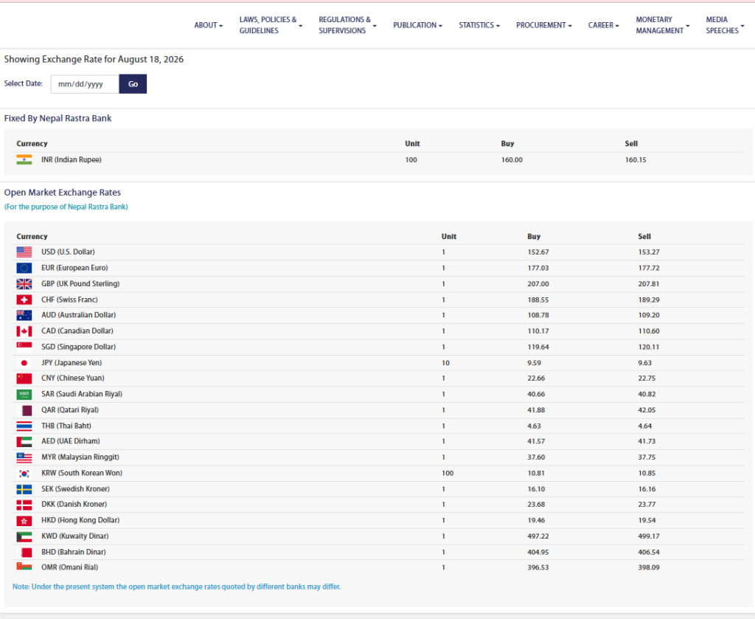Click the AUD buy rate 108.78
Viewport: 755px width, 619px height.
point(537,315)
